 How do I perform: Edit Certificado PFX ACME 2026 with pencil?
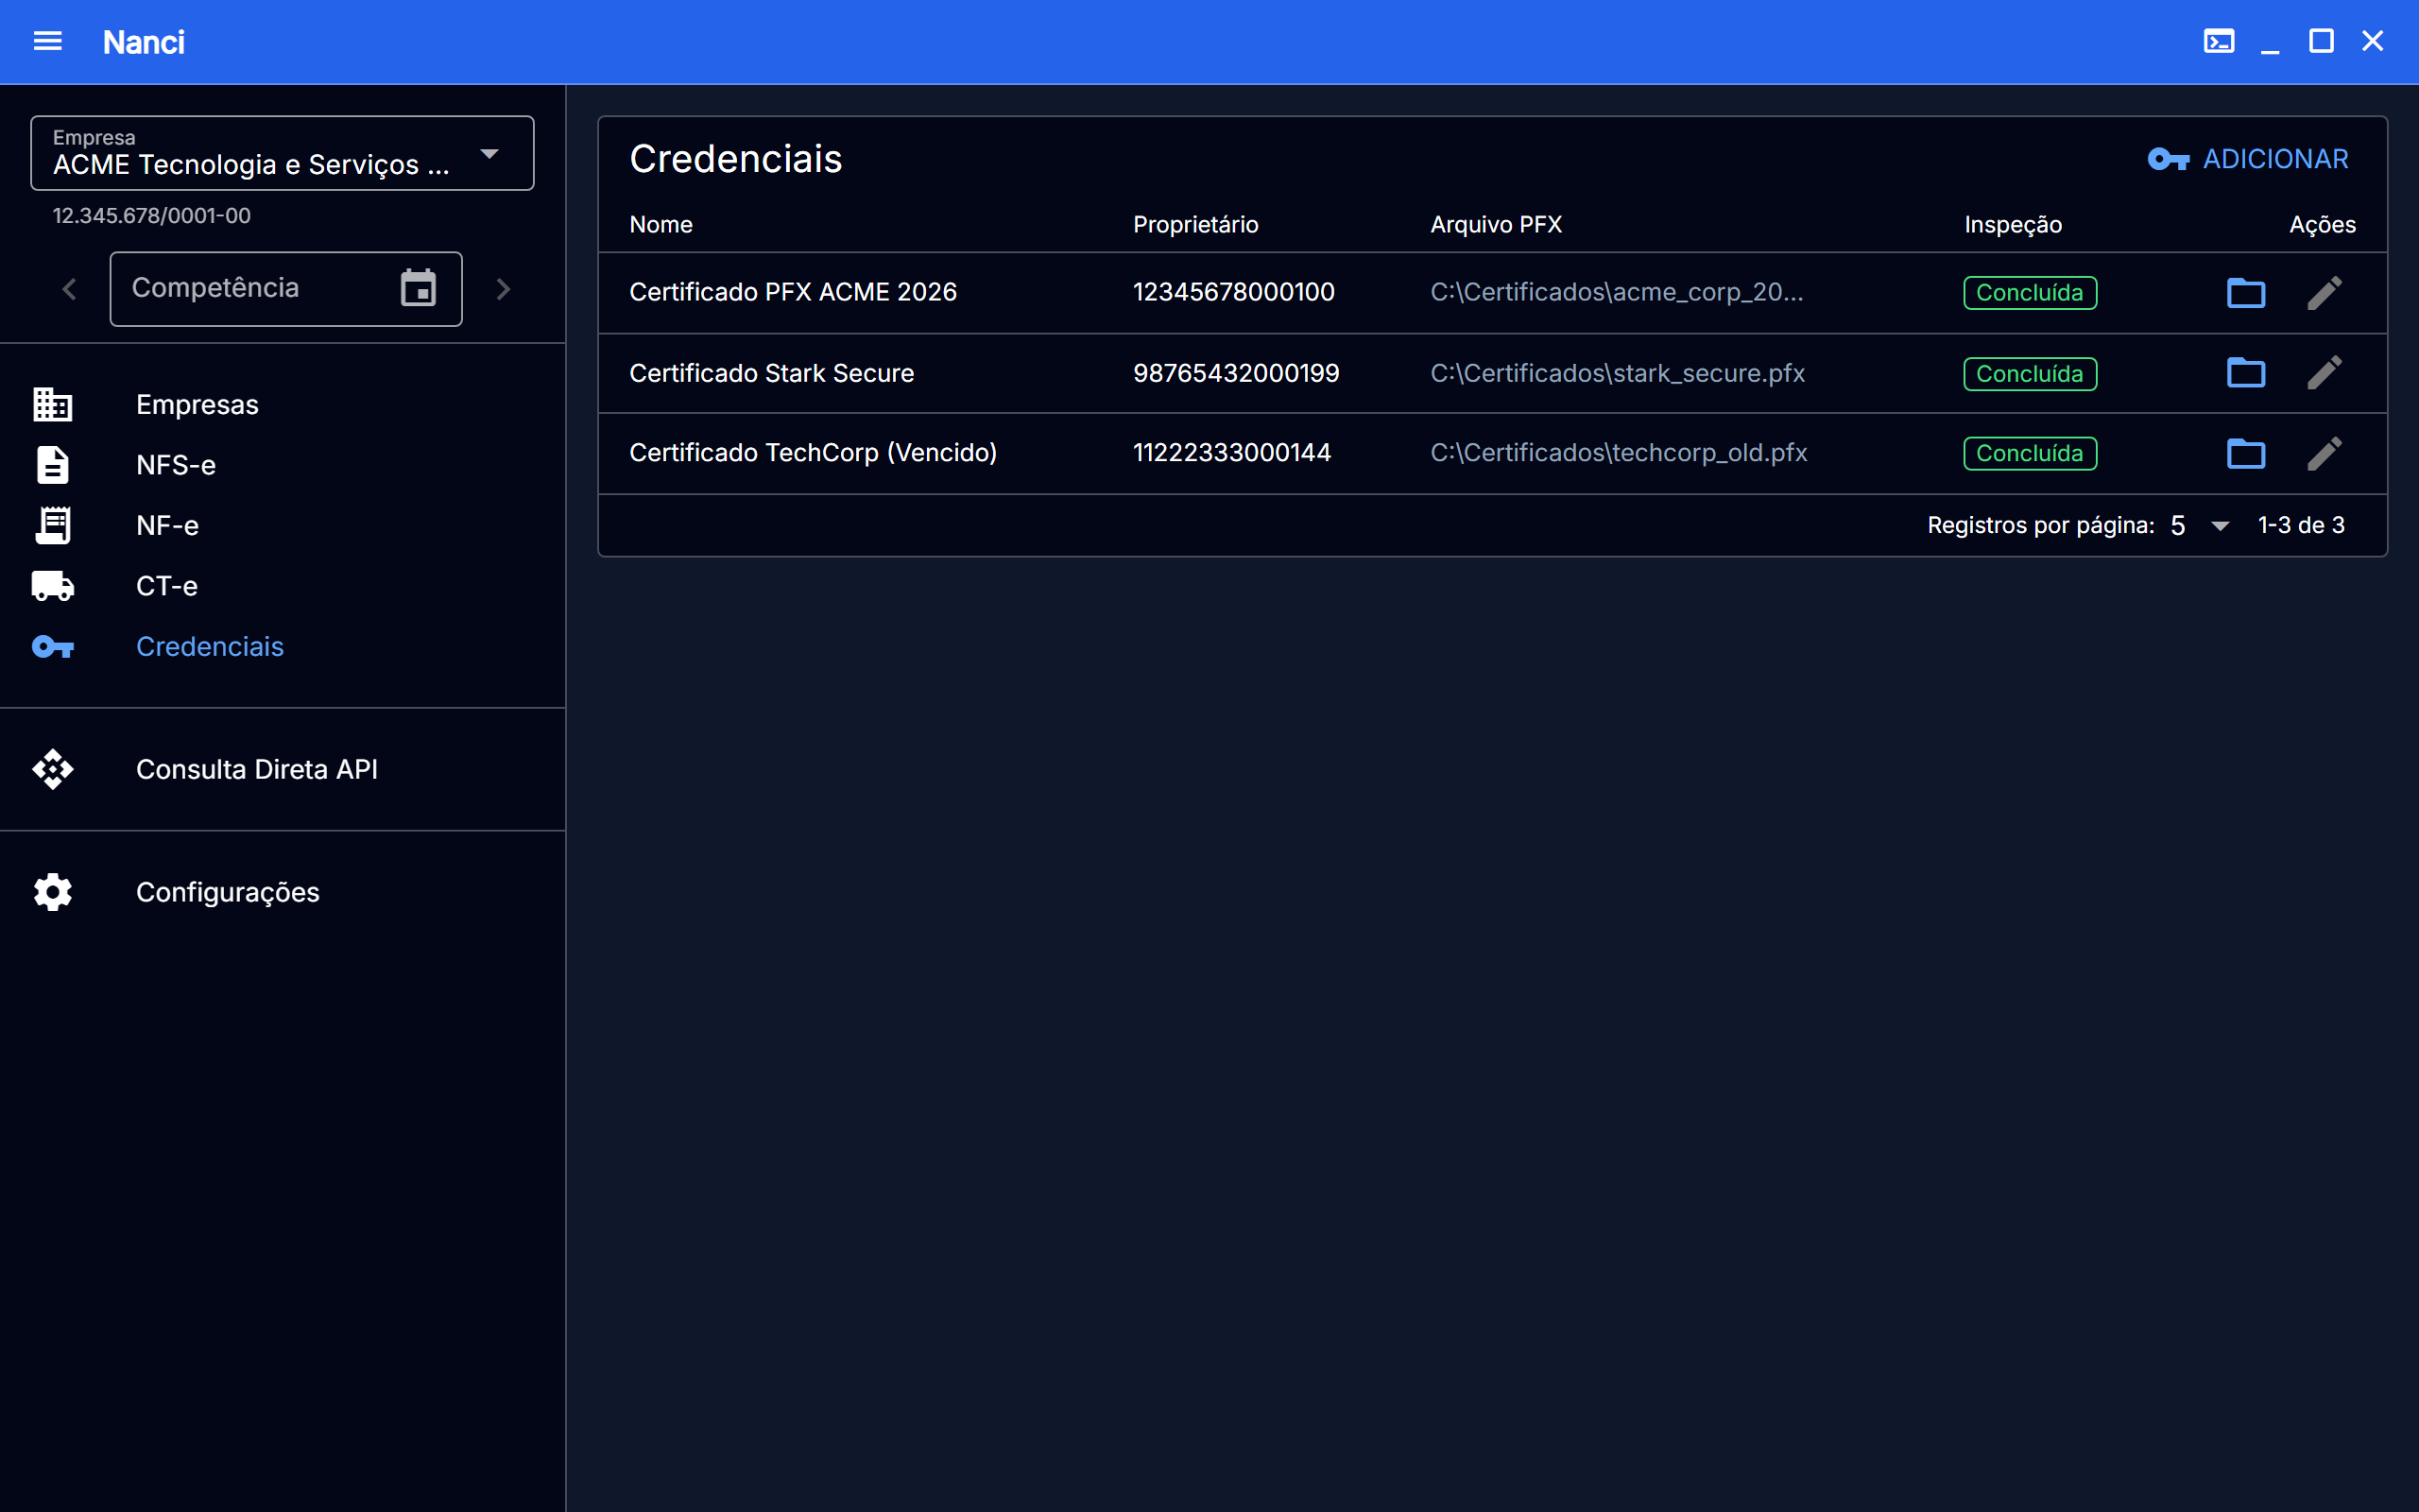point(2325,293)
